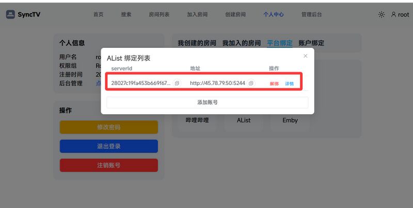Open 创建房间 navigation item

coord(235,14)
